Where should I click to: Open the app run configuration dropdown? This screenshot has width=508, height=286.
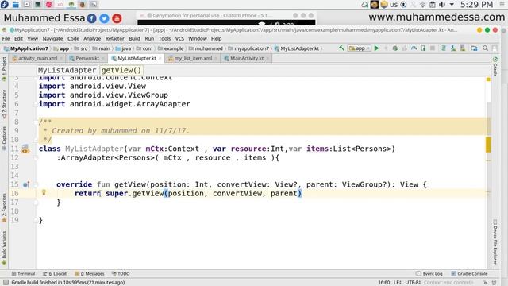pos(360,48)
